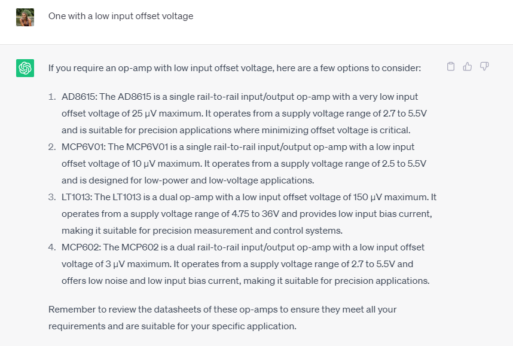Click list number 2 beside MCP6V01

[x=52, y=147]
